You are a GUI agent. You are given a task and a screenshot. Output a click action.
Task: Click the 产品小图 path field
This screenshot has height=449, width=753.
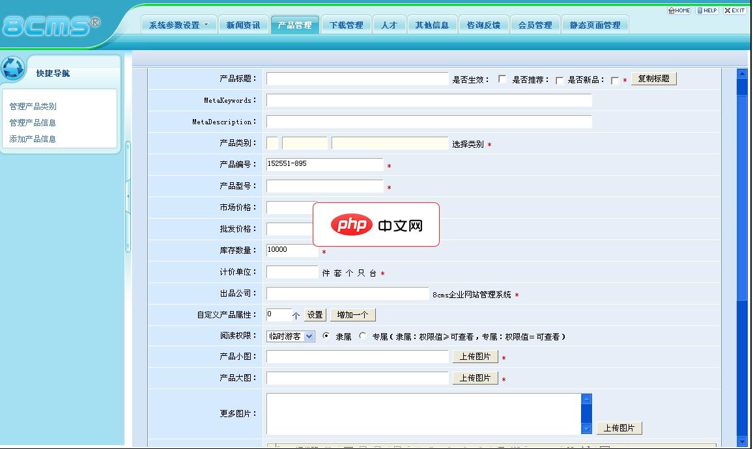coord(358,357)
